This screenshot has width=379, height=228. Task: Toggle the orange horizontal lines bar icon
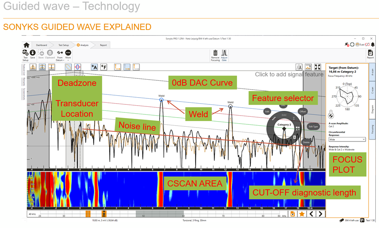coord(51,67)
